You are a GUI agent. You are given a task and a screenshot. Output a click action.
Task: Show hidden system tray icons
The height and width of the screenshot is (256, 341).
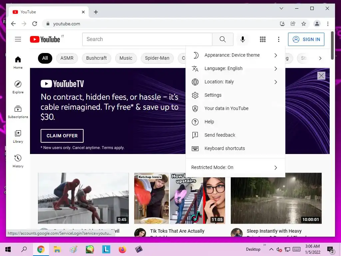tap(271, 249)
